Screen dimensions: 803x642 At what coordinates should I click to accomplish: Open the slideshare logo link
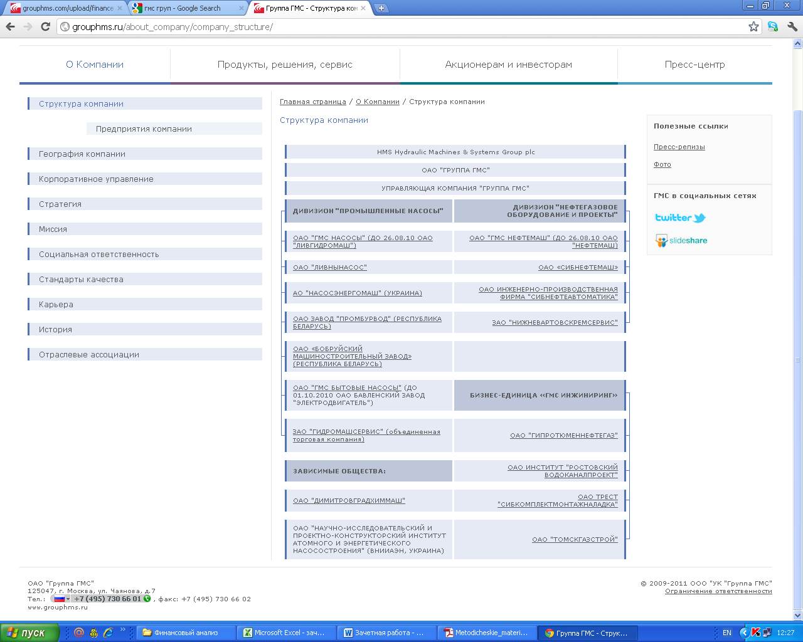pyautogui.click(x=681, y=240)
